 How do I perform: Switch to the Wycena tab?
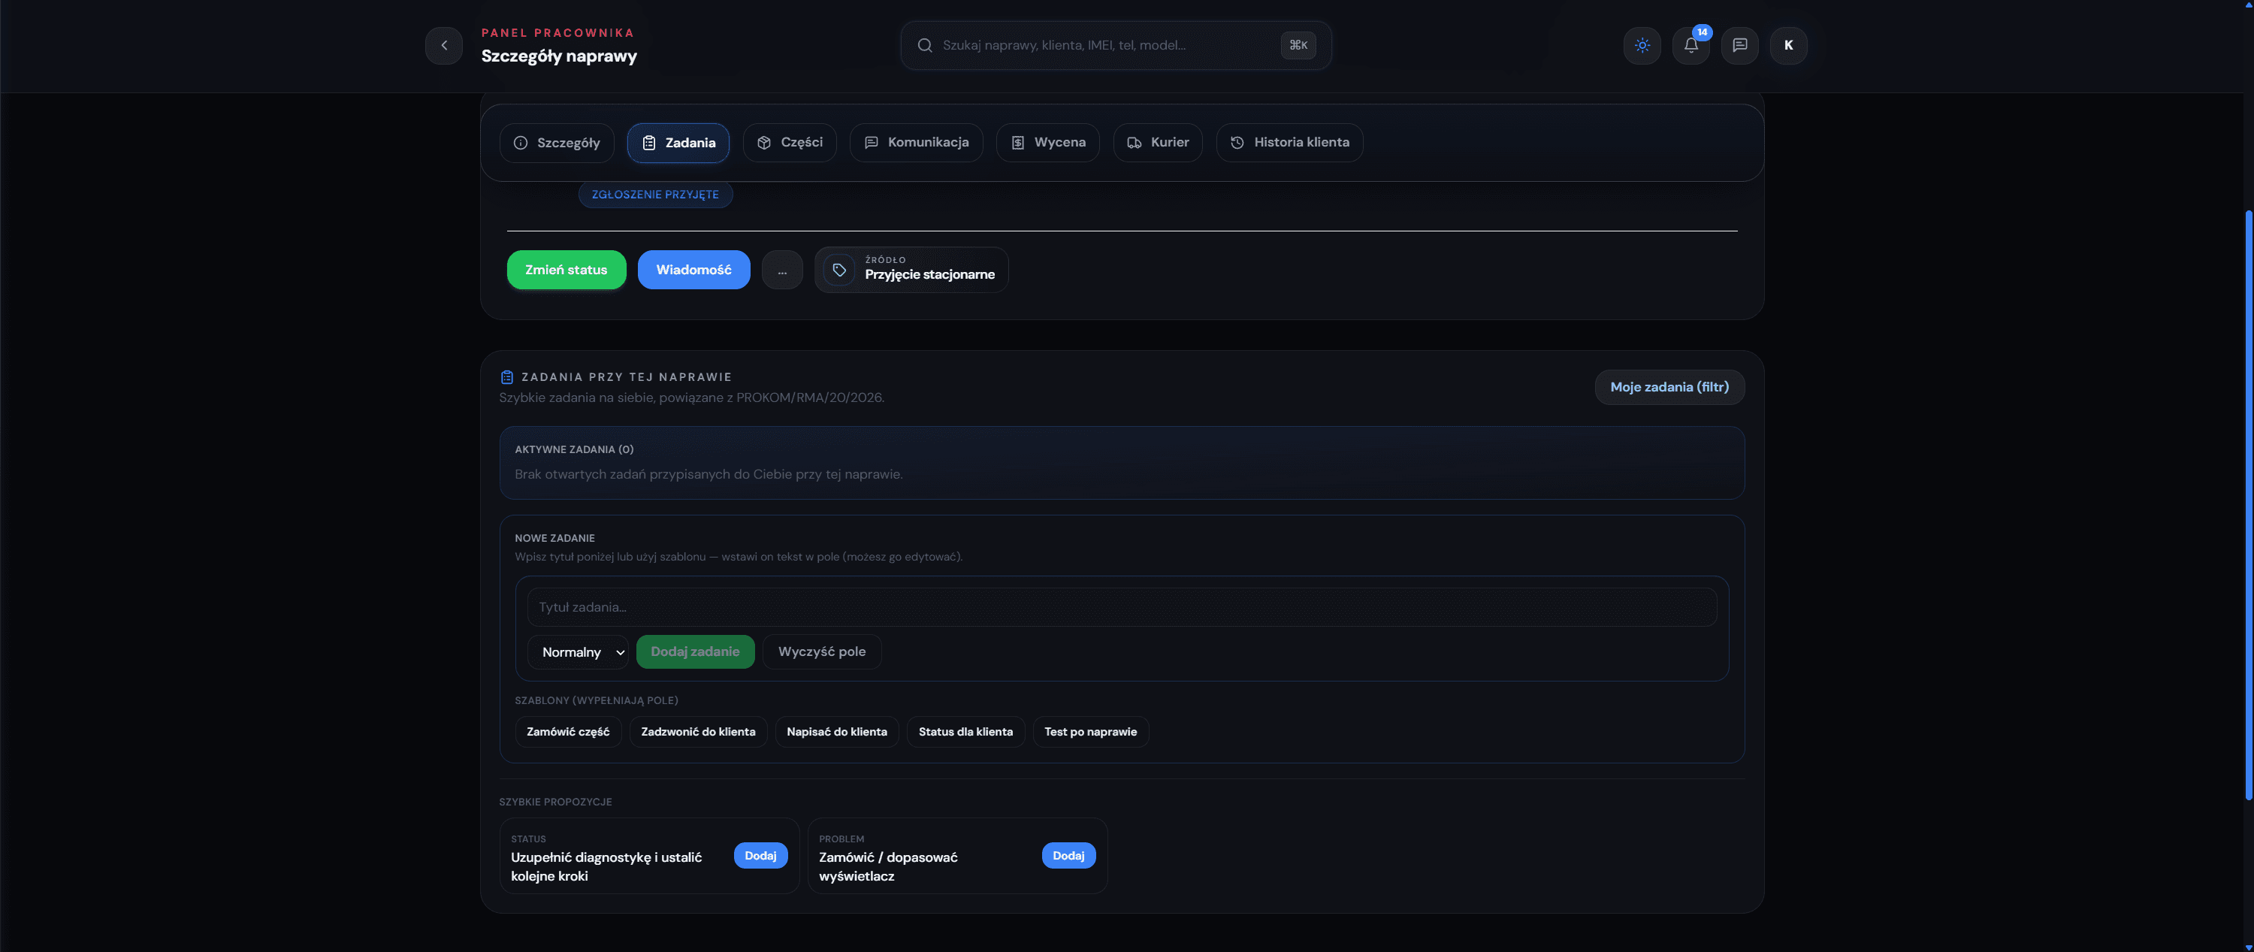tap(1047, 143)
